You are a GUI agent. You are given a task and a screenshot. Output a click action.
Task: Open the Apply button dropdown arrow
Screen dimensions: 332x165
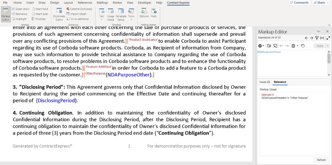tap(328, 46)
